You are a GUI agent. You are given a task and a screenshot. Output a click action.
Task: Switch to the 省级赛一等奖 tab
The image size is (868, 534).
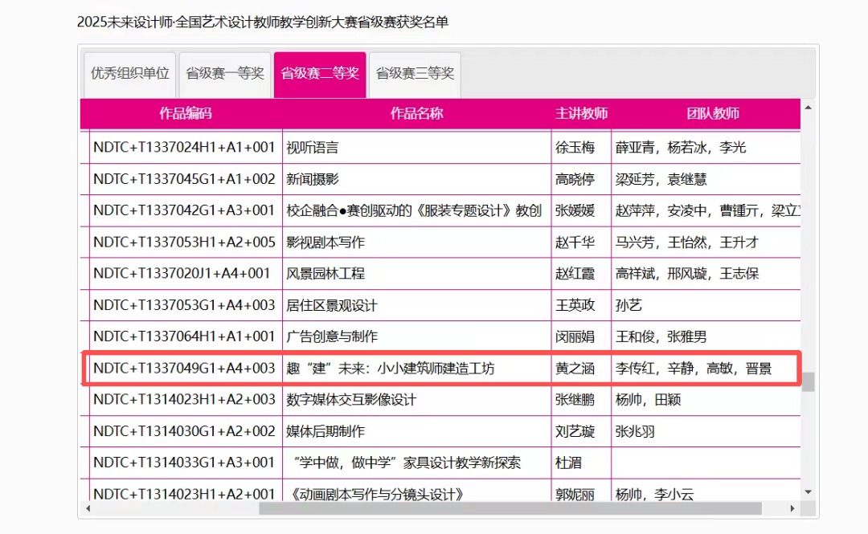pyautogui.click(x=225, y=74)
